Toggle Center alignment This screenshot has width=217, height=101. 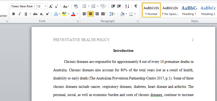(91, 14)
